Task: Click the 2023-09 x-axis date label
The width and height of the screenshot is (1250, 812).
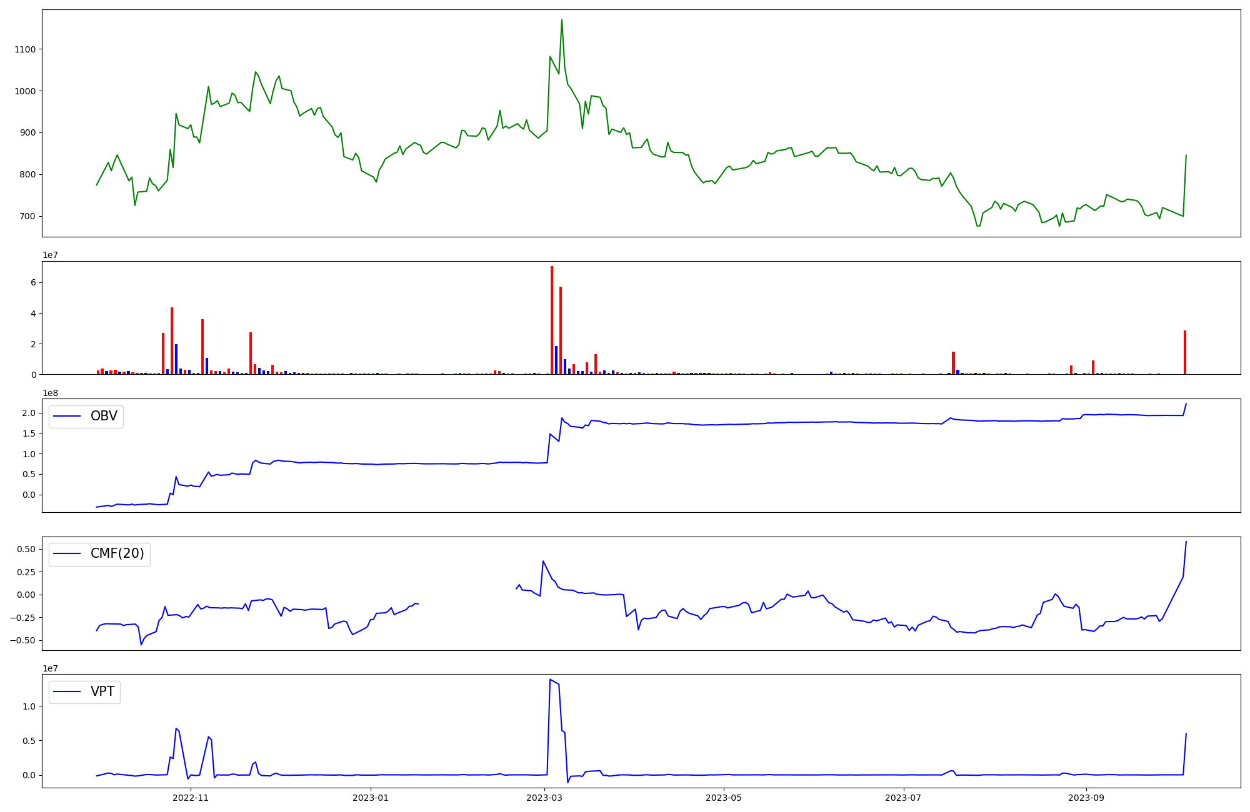Action: pos(1086,798)
